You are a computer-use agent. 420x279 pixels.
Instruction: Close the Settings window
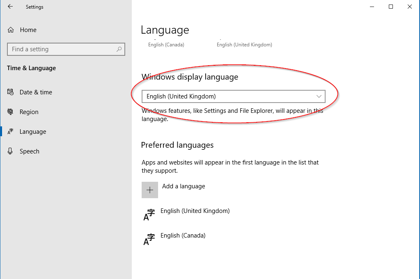(x=410, y=7)
